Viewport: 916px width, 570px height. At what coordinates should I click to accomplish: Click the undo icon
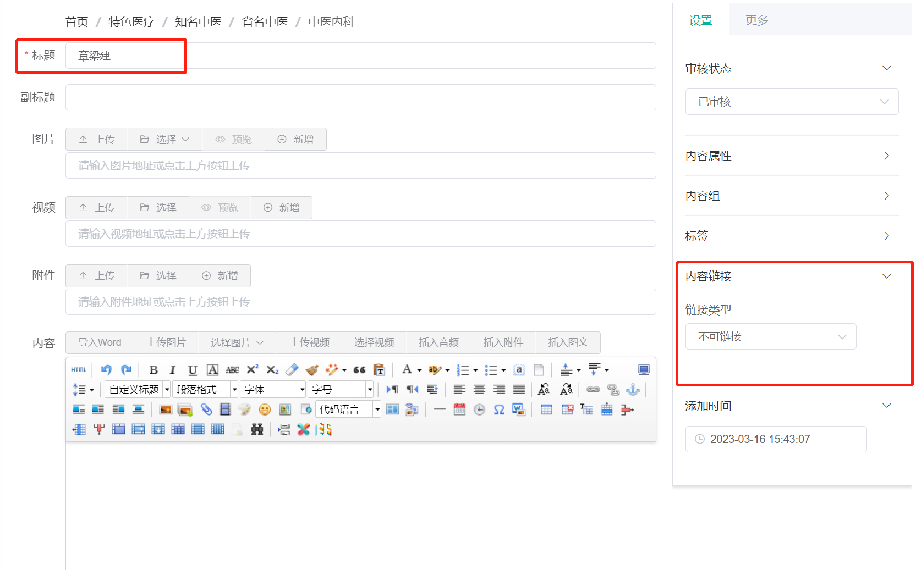[106, 369]
